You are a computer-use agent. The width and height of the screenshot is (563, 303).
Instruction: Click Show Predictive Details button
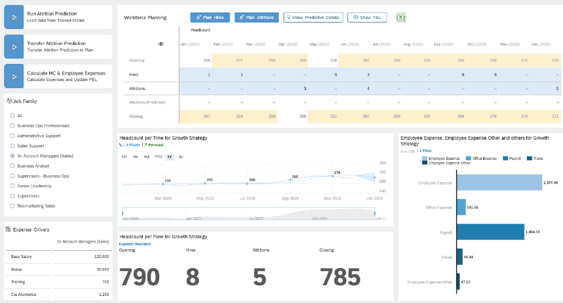(313, 18)
